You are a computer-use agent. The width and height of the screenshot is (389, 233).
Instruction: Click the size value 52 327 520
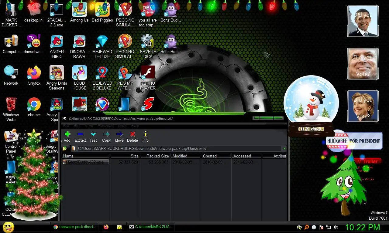coord(129,162)
